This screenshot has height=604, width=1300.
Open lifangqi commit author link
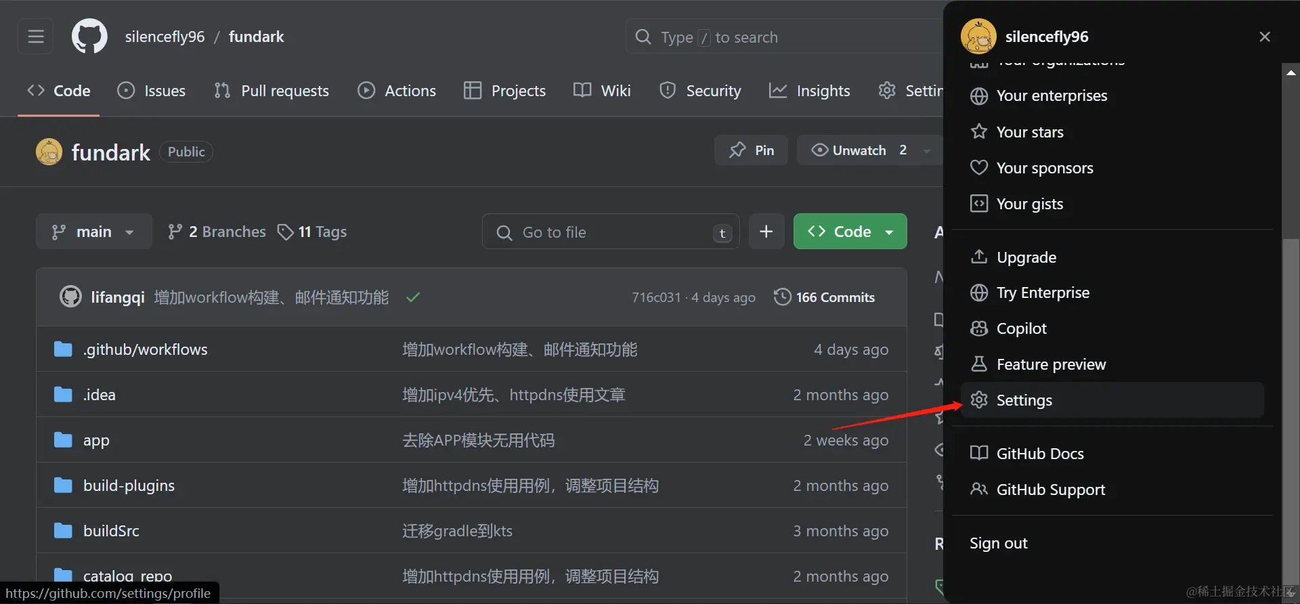coord(118,297)
